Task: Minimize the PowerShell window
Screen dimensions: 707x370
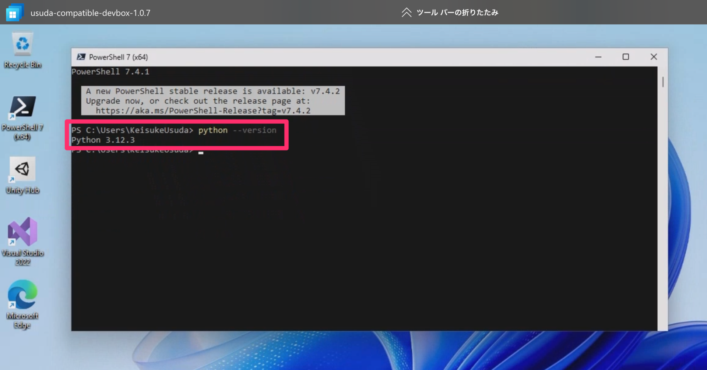Action: (598, 57)
